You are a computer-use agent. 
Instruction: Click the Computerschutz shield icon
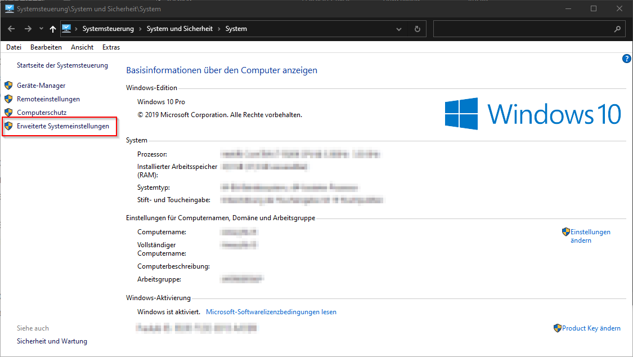click(8, 113)
